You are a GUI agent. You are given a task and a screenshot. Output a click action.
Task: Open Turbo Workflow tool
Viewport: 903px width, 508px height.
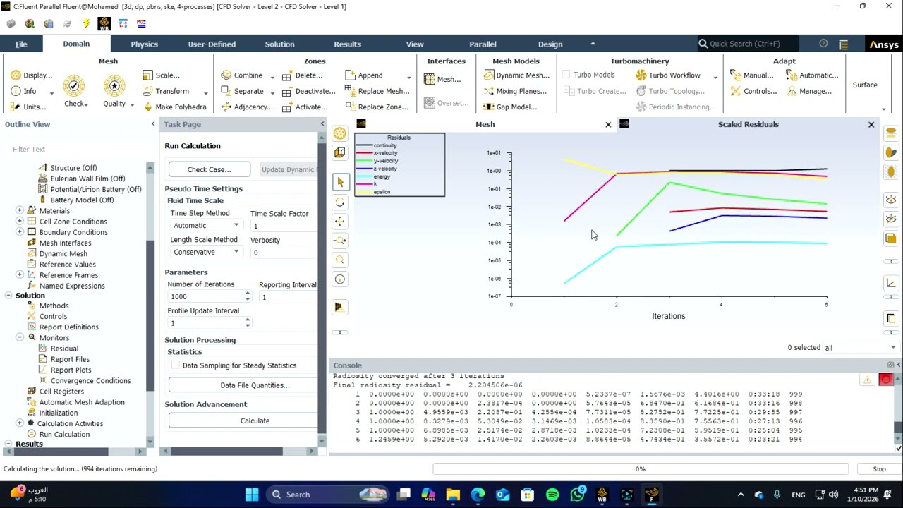668,75
